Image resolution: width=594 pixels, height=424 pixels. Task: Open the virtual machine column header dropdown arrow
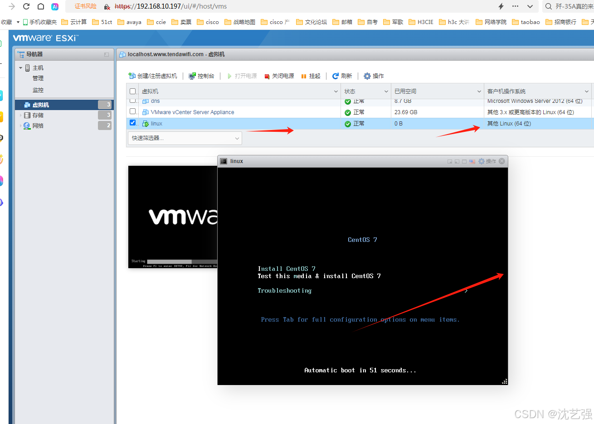click(x=336, y=92)
